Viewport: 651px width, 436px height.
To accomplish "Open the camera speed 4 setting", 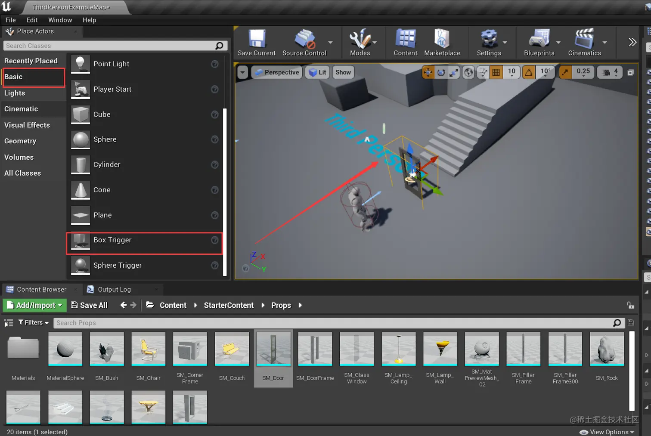I will (x=610, y=72).
